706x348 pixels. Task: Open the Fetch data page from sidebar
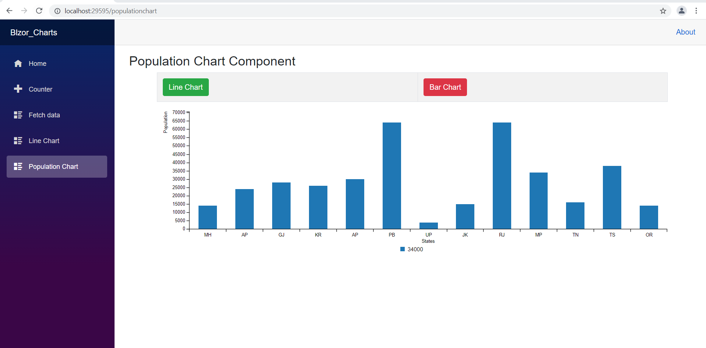[44, 115]
